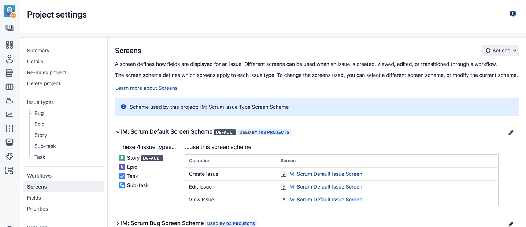This screenshot has height=227, width=526.
Task: Edit the Scrum Default Screen Scheme pencil
Action: click(511, 133)
